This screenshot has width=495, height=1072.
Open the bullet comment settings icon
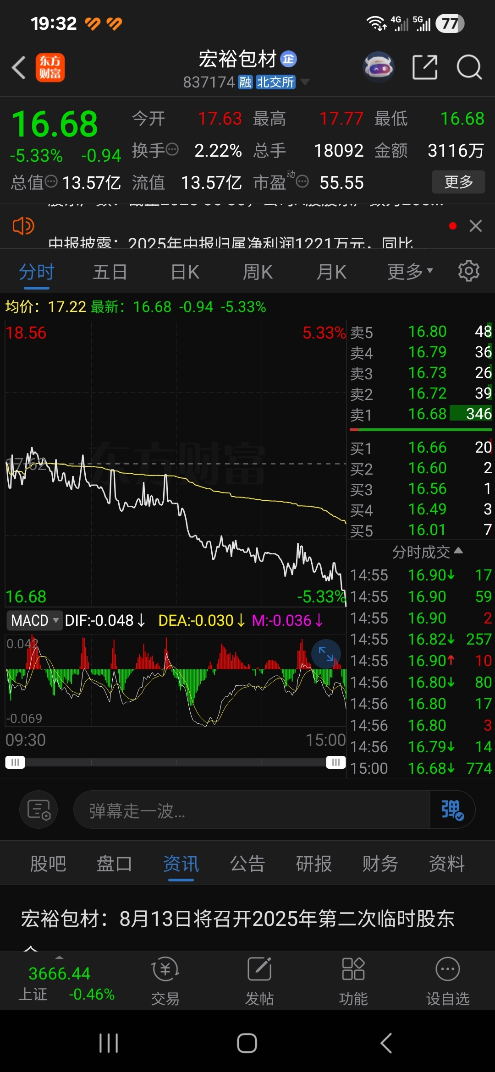[x=38, y=809]
